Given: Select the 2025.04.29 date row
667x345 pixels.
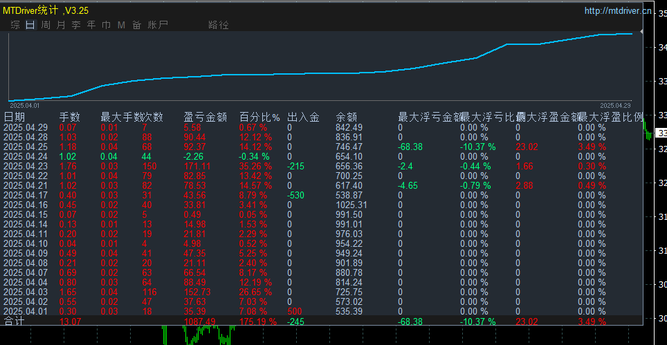Looking at the screenshot, I should click(x=26, y=127).
